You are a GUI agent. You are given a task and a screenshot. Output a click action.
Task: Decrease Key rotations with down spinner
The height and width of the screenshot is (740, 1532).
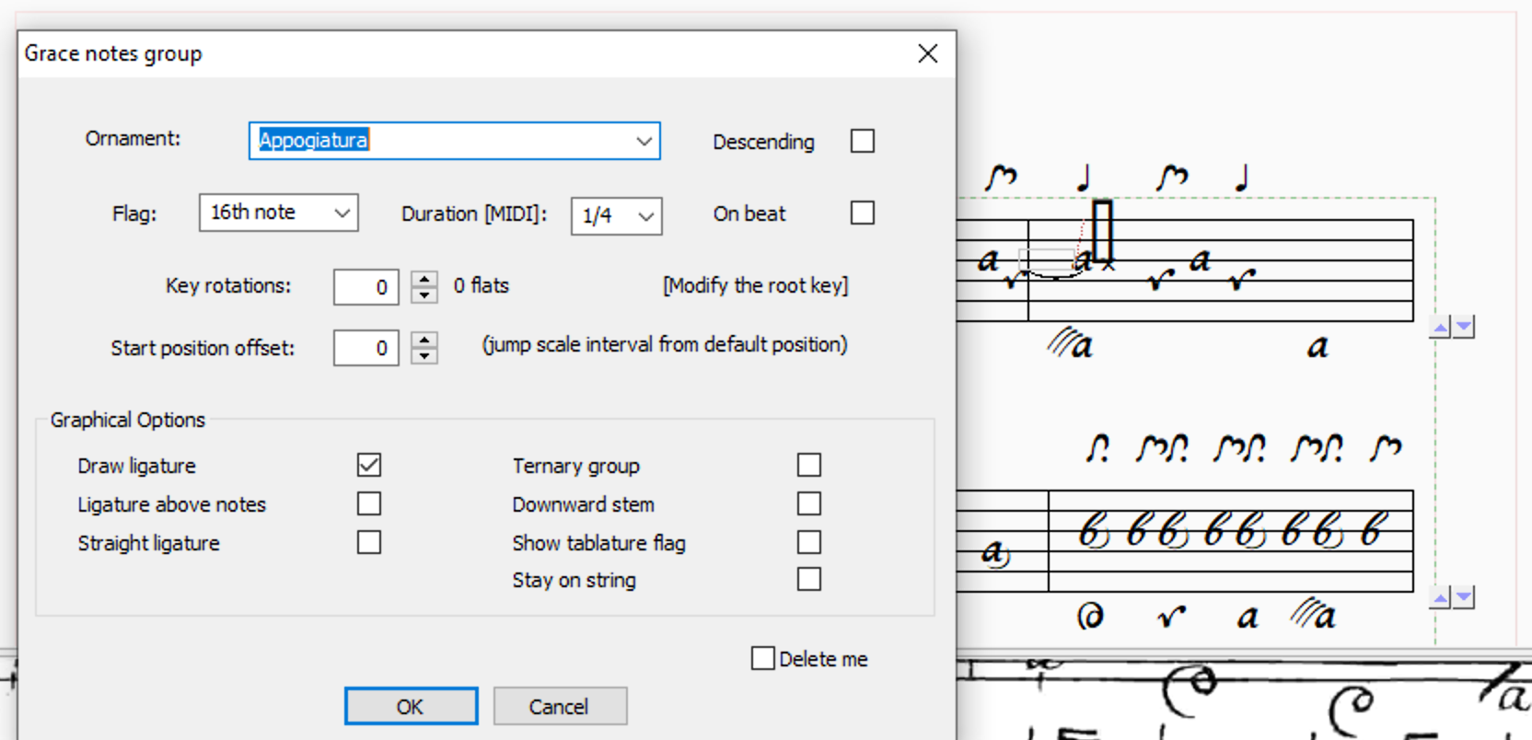[x=424, y=295]
